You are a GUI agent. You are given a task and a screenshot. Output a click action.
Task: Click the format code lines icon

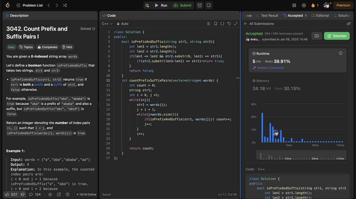click(x=209, y=23)
